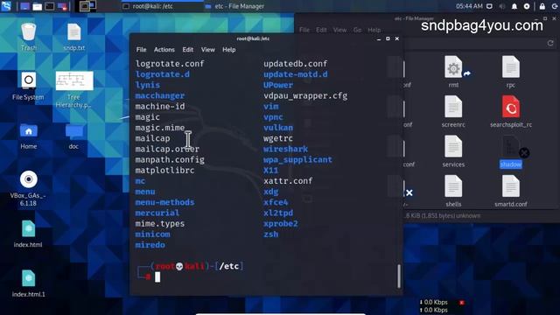The image size is (560, 315).
Task: Select shadow file in File Manager
Action: 511,151
